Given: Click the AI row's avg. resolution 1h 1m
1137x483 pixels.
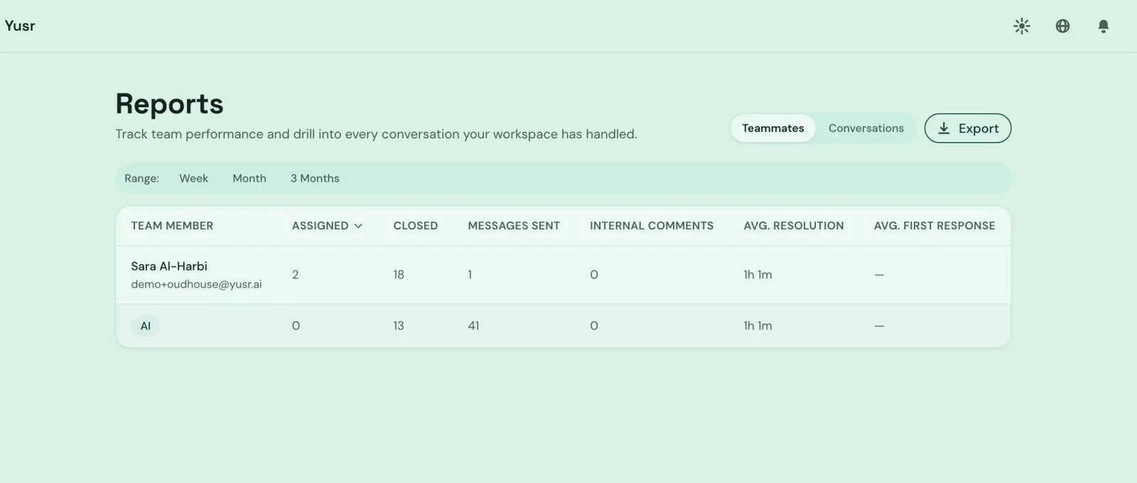Looking at the screenshot, I should click(758, 326).
